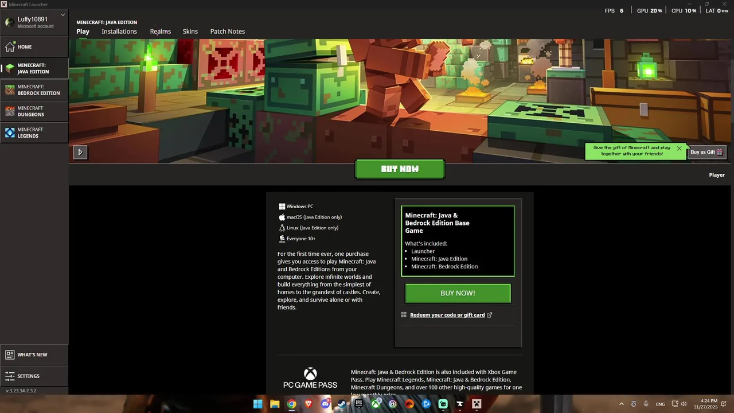Viewport: 734px width, 413px height.
Task: Dismiss the gift of Minecraft tooltip
Action: [679, 148]
